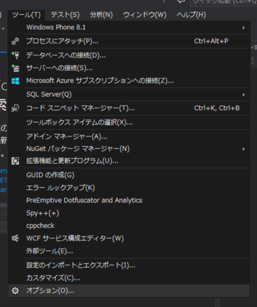Select GUID の作成(G)
The height and width of the screenshot is (307, 257).
pyautogui.click(x=129, y=175)
